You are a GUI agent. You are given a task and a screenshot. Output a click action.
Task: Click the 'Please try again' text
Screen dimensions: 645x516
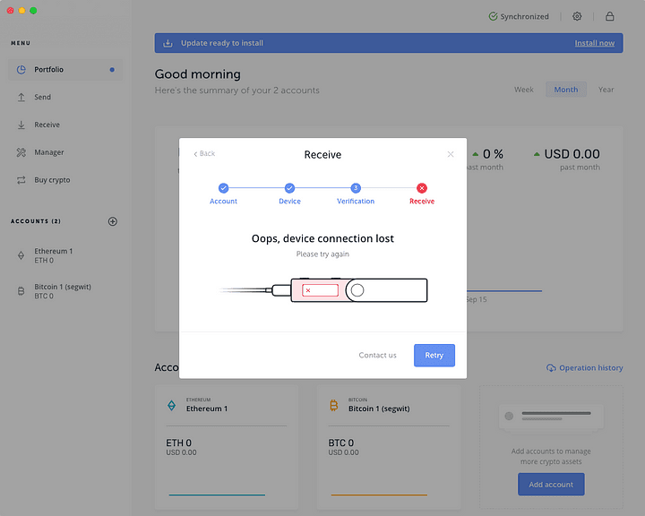(x=322, y=254)
